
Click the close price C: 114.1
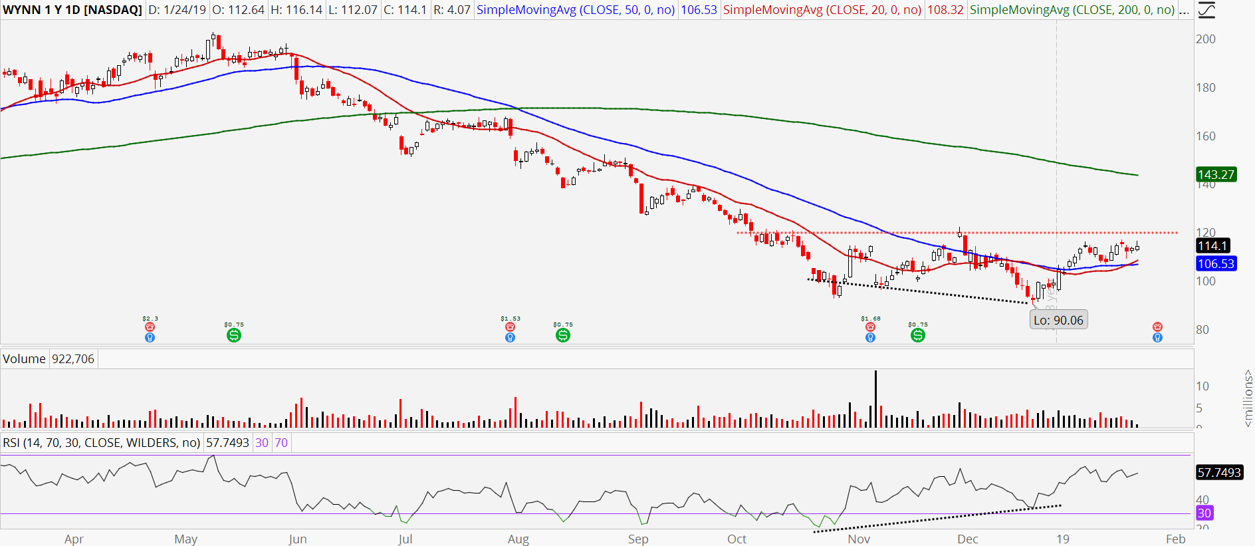pyautogui.click(x=405, y=10)
